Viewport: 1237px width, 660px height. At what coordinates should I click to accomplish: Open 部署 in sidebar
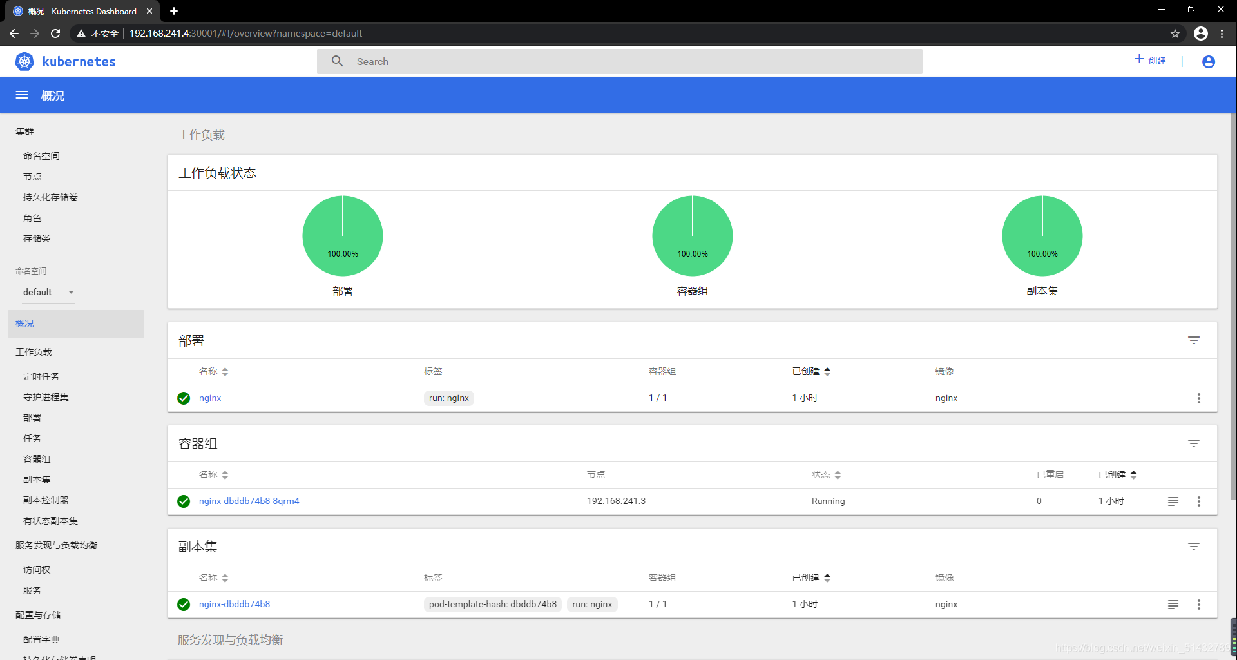point(32,418)
